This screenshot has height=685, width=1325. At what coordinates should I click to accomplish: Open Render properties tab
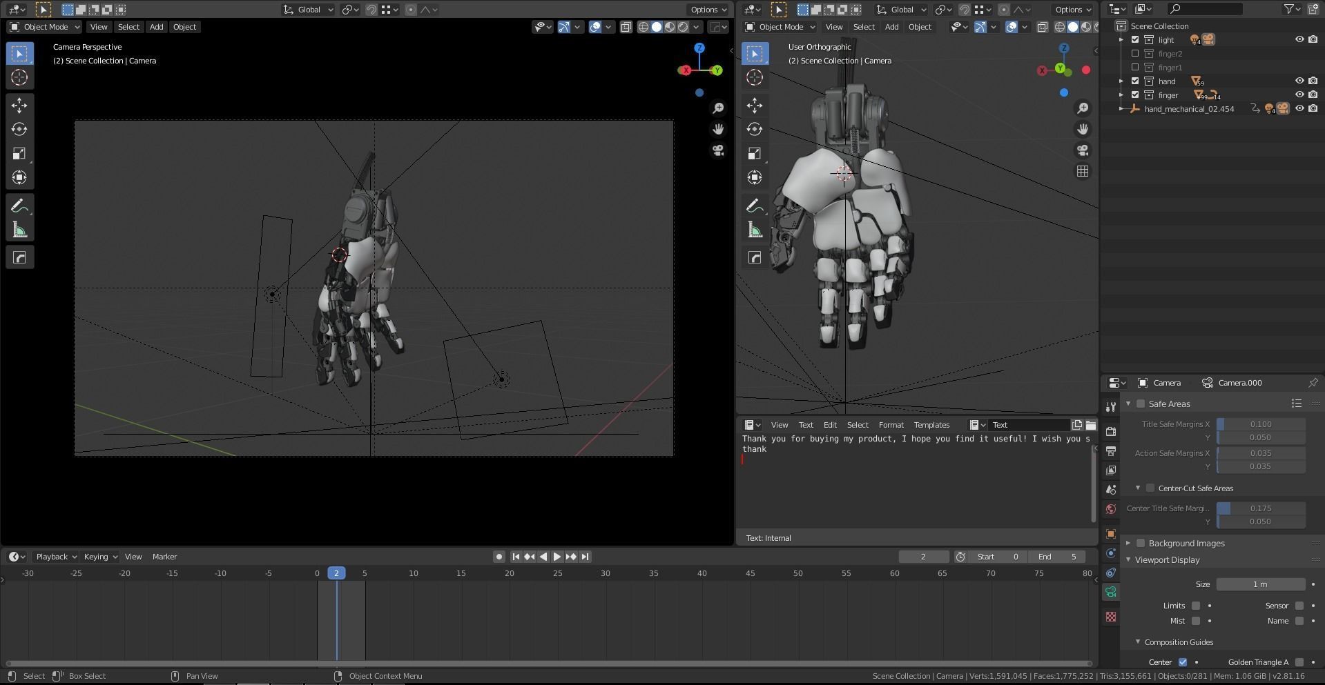point(1110,432)
